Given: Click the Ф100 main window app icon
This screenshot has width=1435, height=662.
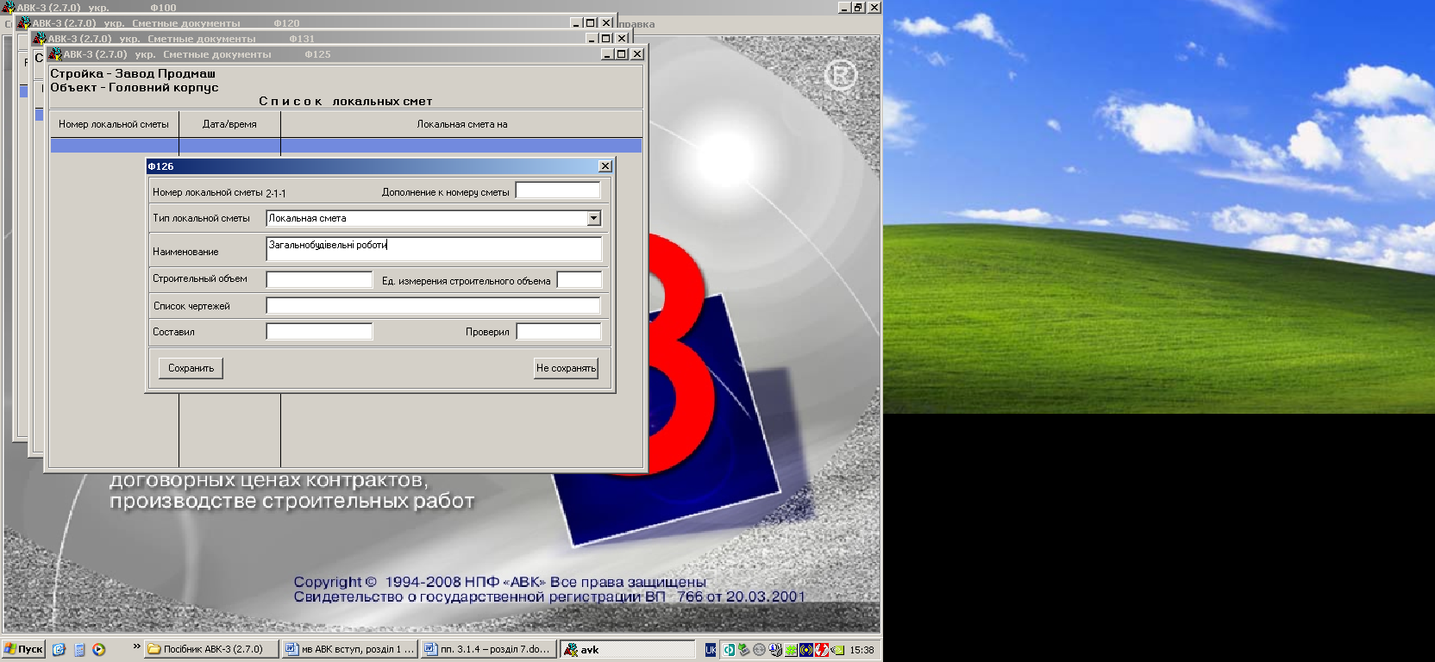Looking at the screenshot, I should 9,7.
